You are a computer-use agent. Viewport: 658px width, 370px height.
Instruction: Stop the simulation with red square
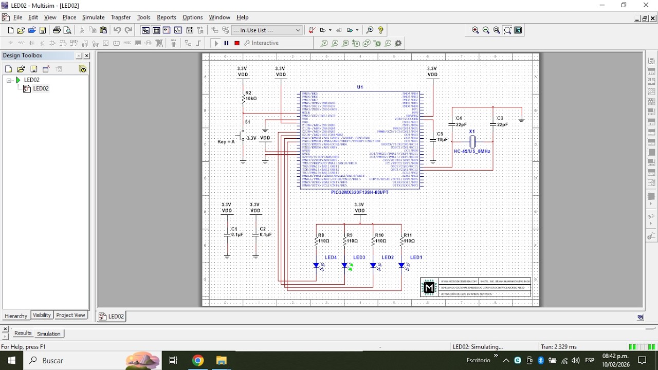(x=237, y=43)
